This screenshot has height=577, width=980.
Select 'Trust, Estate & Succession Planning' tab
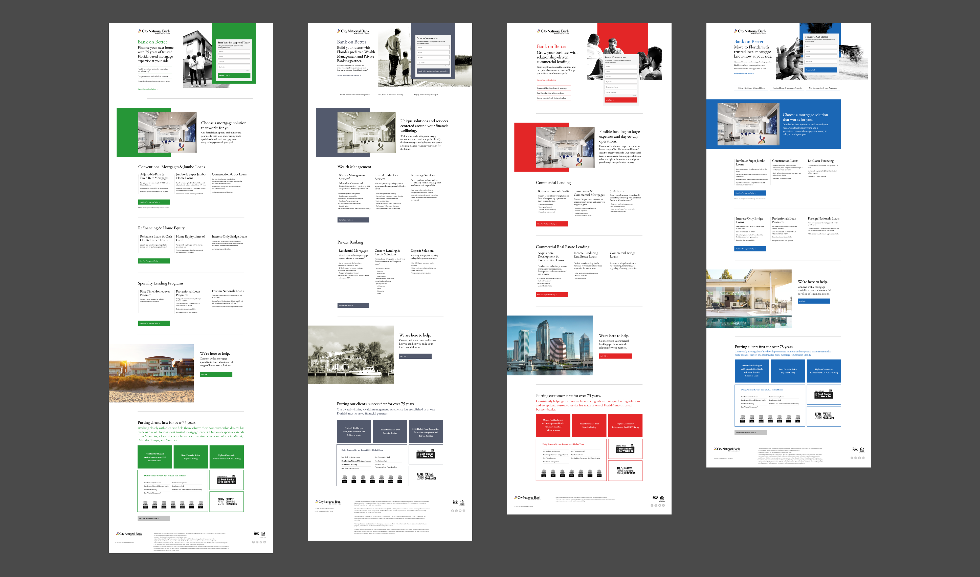pyautogui.click(x=390, y=94)
